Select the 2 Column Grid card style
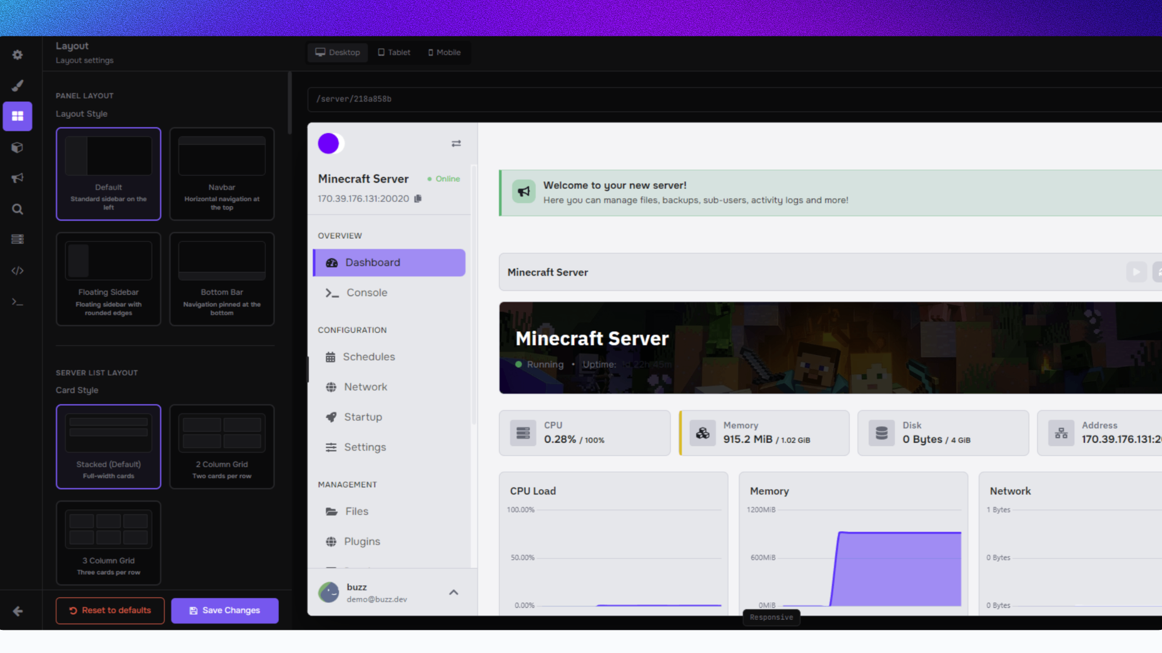 click(x=221, y=446)
